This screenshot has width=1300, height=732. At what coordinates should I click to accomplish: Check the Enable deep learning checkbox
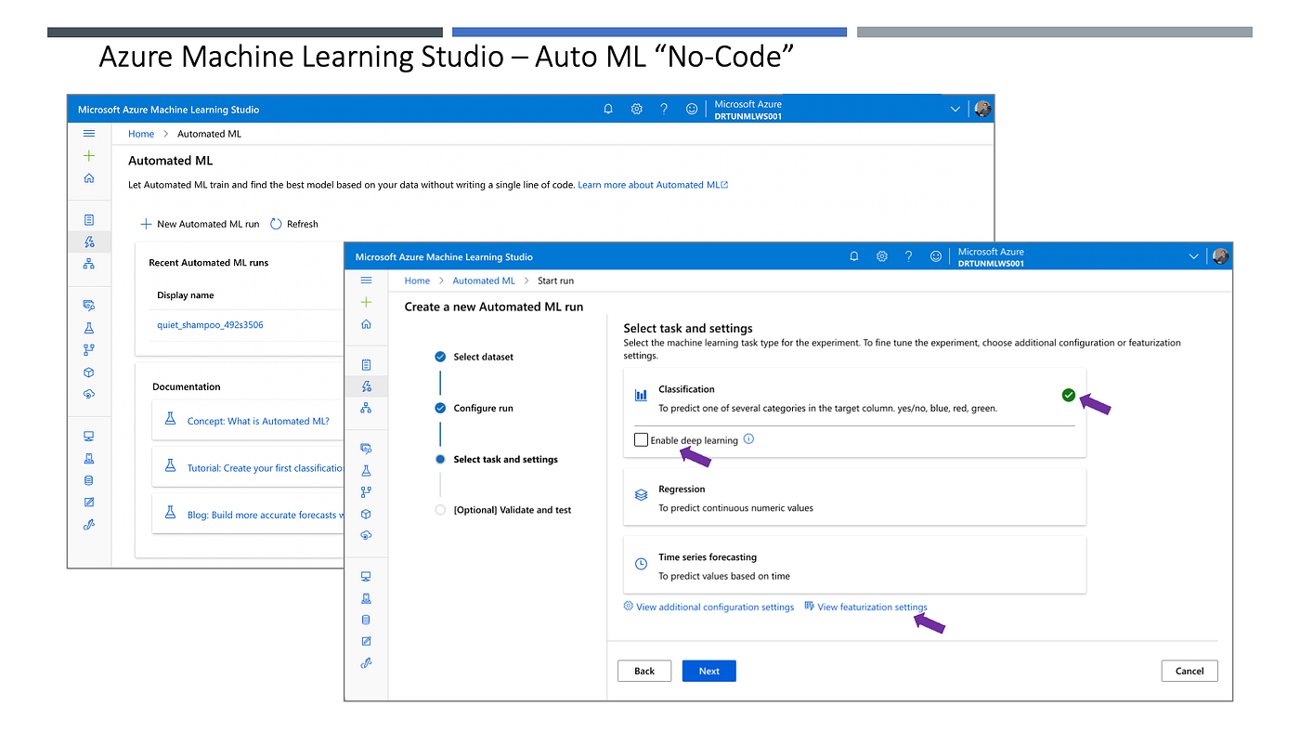click(641, 440)
